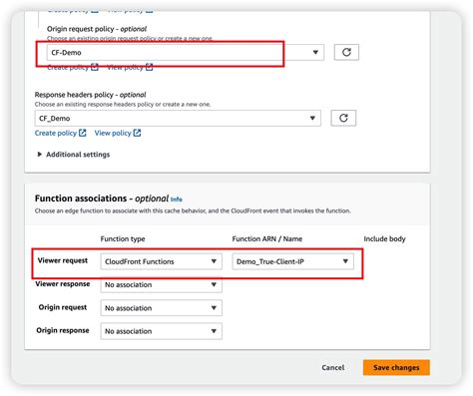This screenshot has width=473, height=396.
Task: Click the Viewer request row label
Action: pyautogui.click(x=63, y=260)
